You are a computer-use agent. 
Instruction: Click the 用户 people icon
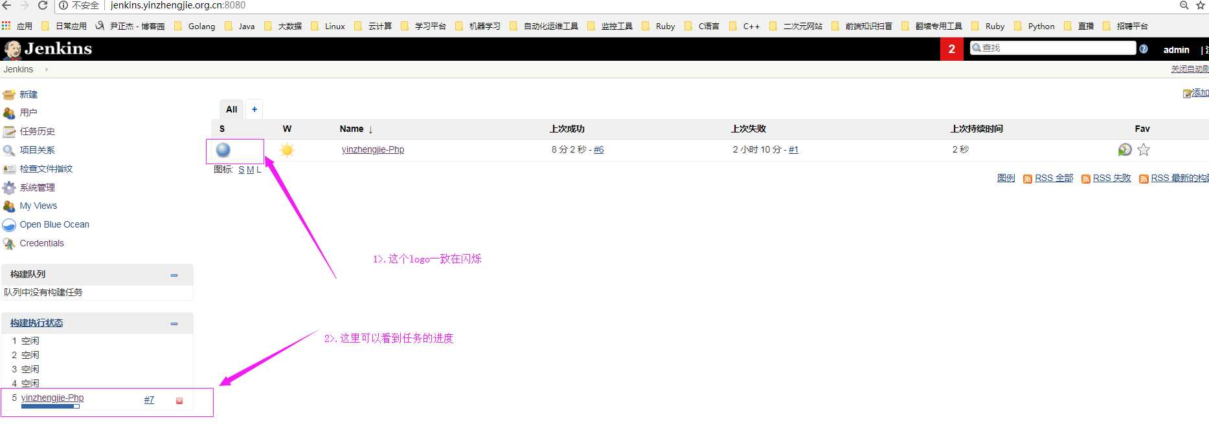tap(9, 113)
